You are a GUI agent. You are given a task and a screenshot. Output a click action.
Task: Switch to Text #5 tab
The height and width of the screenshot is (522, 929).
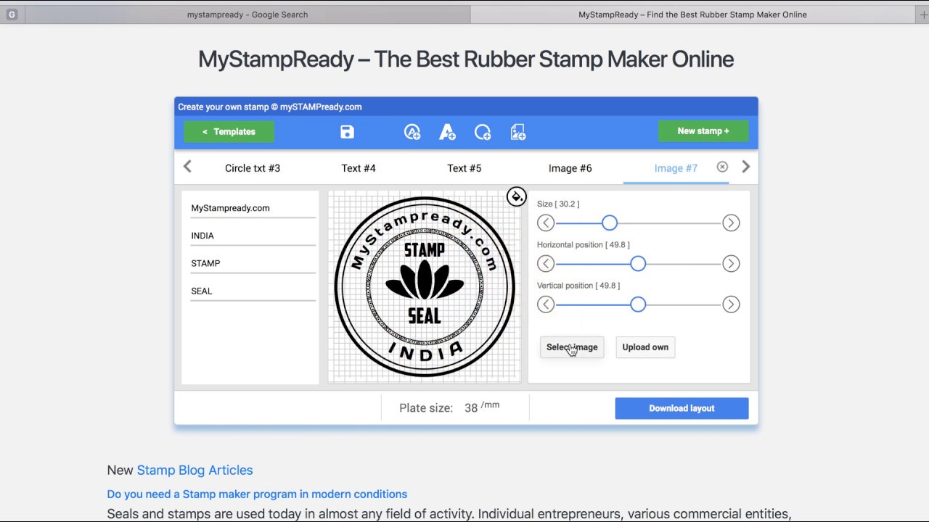click(464, 168)
